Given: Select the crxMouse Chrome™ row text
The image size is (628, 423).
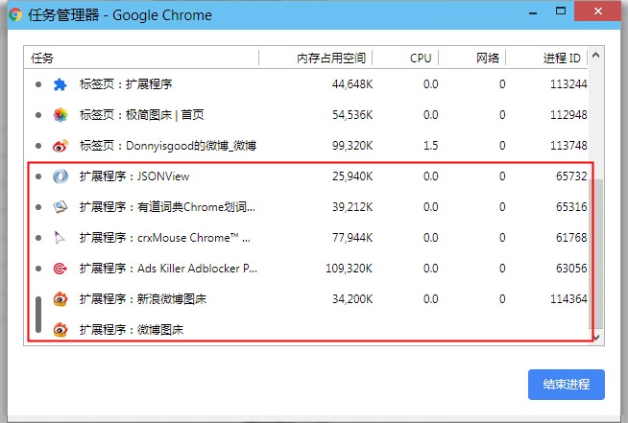Looking at the screenshot, I should click(x=164, y=238).
